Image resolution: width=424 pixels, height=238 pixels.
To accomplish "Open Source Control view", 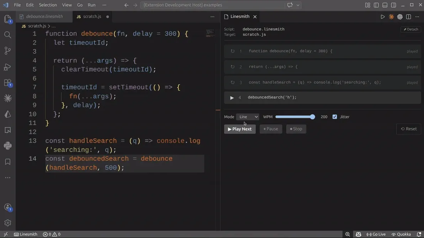I will (x=8, y=51).
